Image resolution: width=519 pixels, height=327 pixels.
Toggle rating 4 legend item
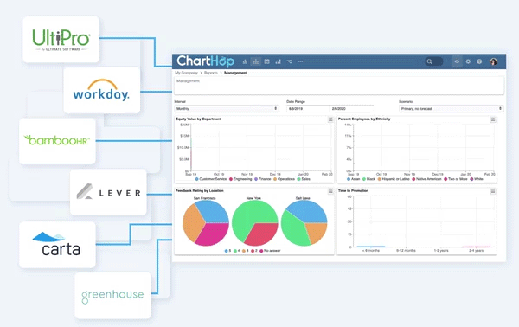[236, 251]
